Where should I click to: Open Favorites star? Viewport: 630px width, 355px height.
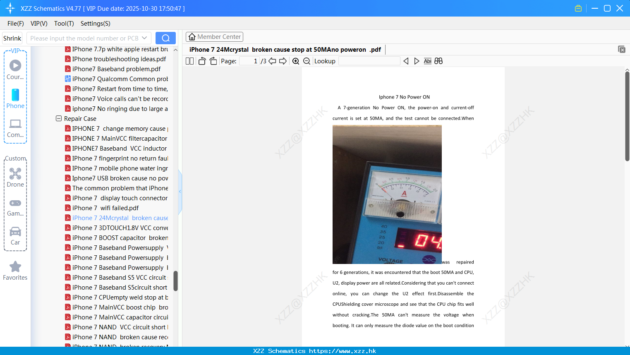15,271
